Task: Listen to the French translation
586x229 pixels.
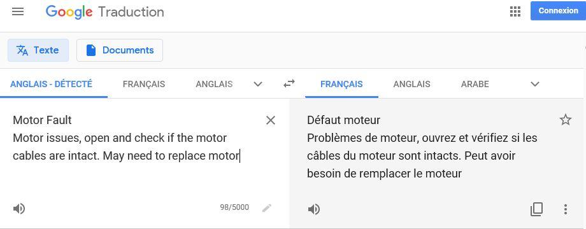Action: [313, 209]
